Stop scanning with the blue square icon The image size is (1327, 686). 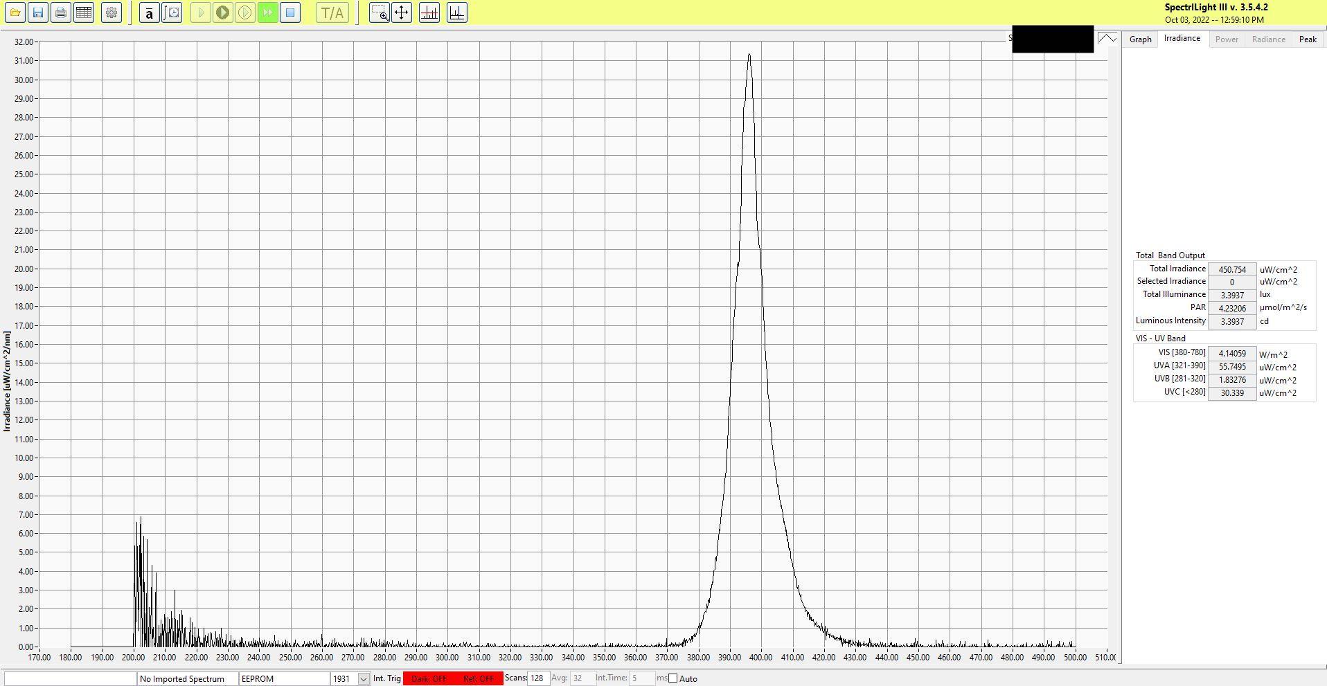click(x=290, y=12)
